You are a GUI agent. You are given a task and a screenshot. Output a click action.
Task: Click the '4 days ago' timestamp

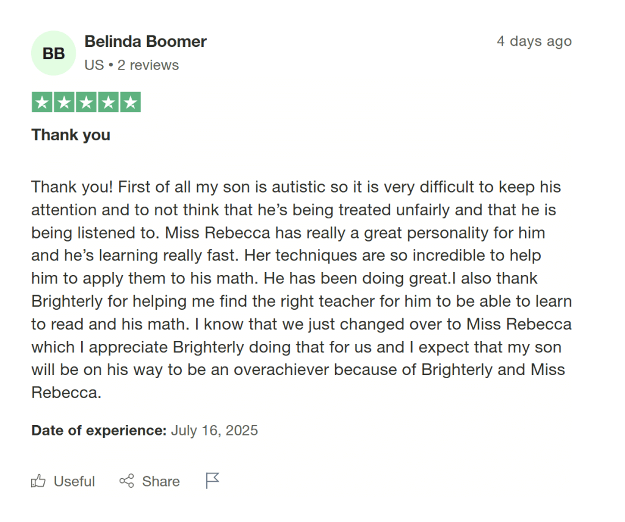[x=534, y=41]
